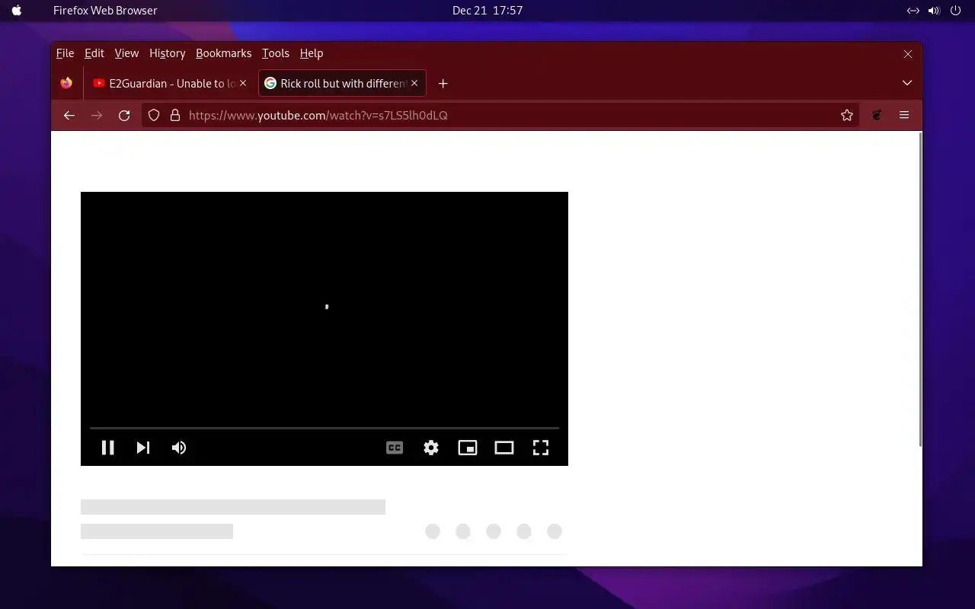The width and height of the screenshot is (975, 609).
Task: Open the History menu
Action: 168,53
